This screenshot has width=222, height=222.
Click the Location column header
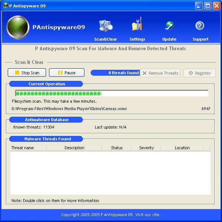[182, 148]
